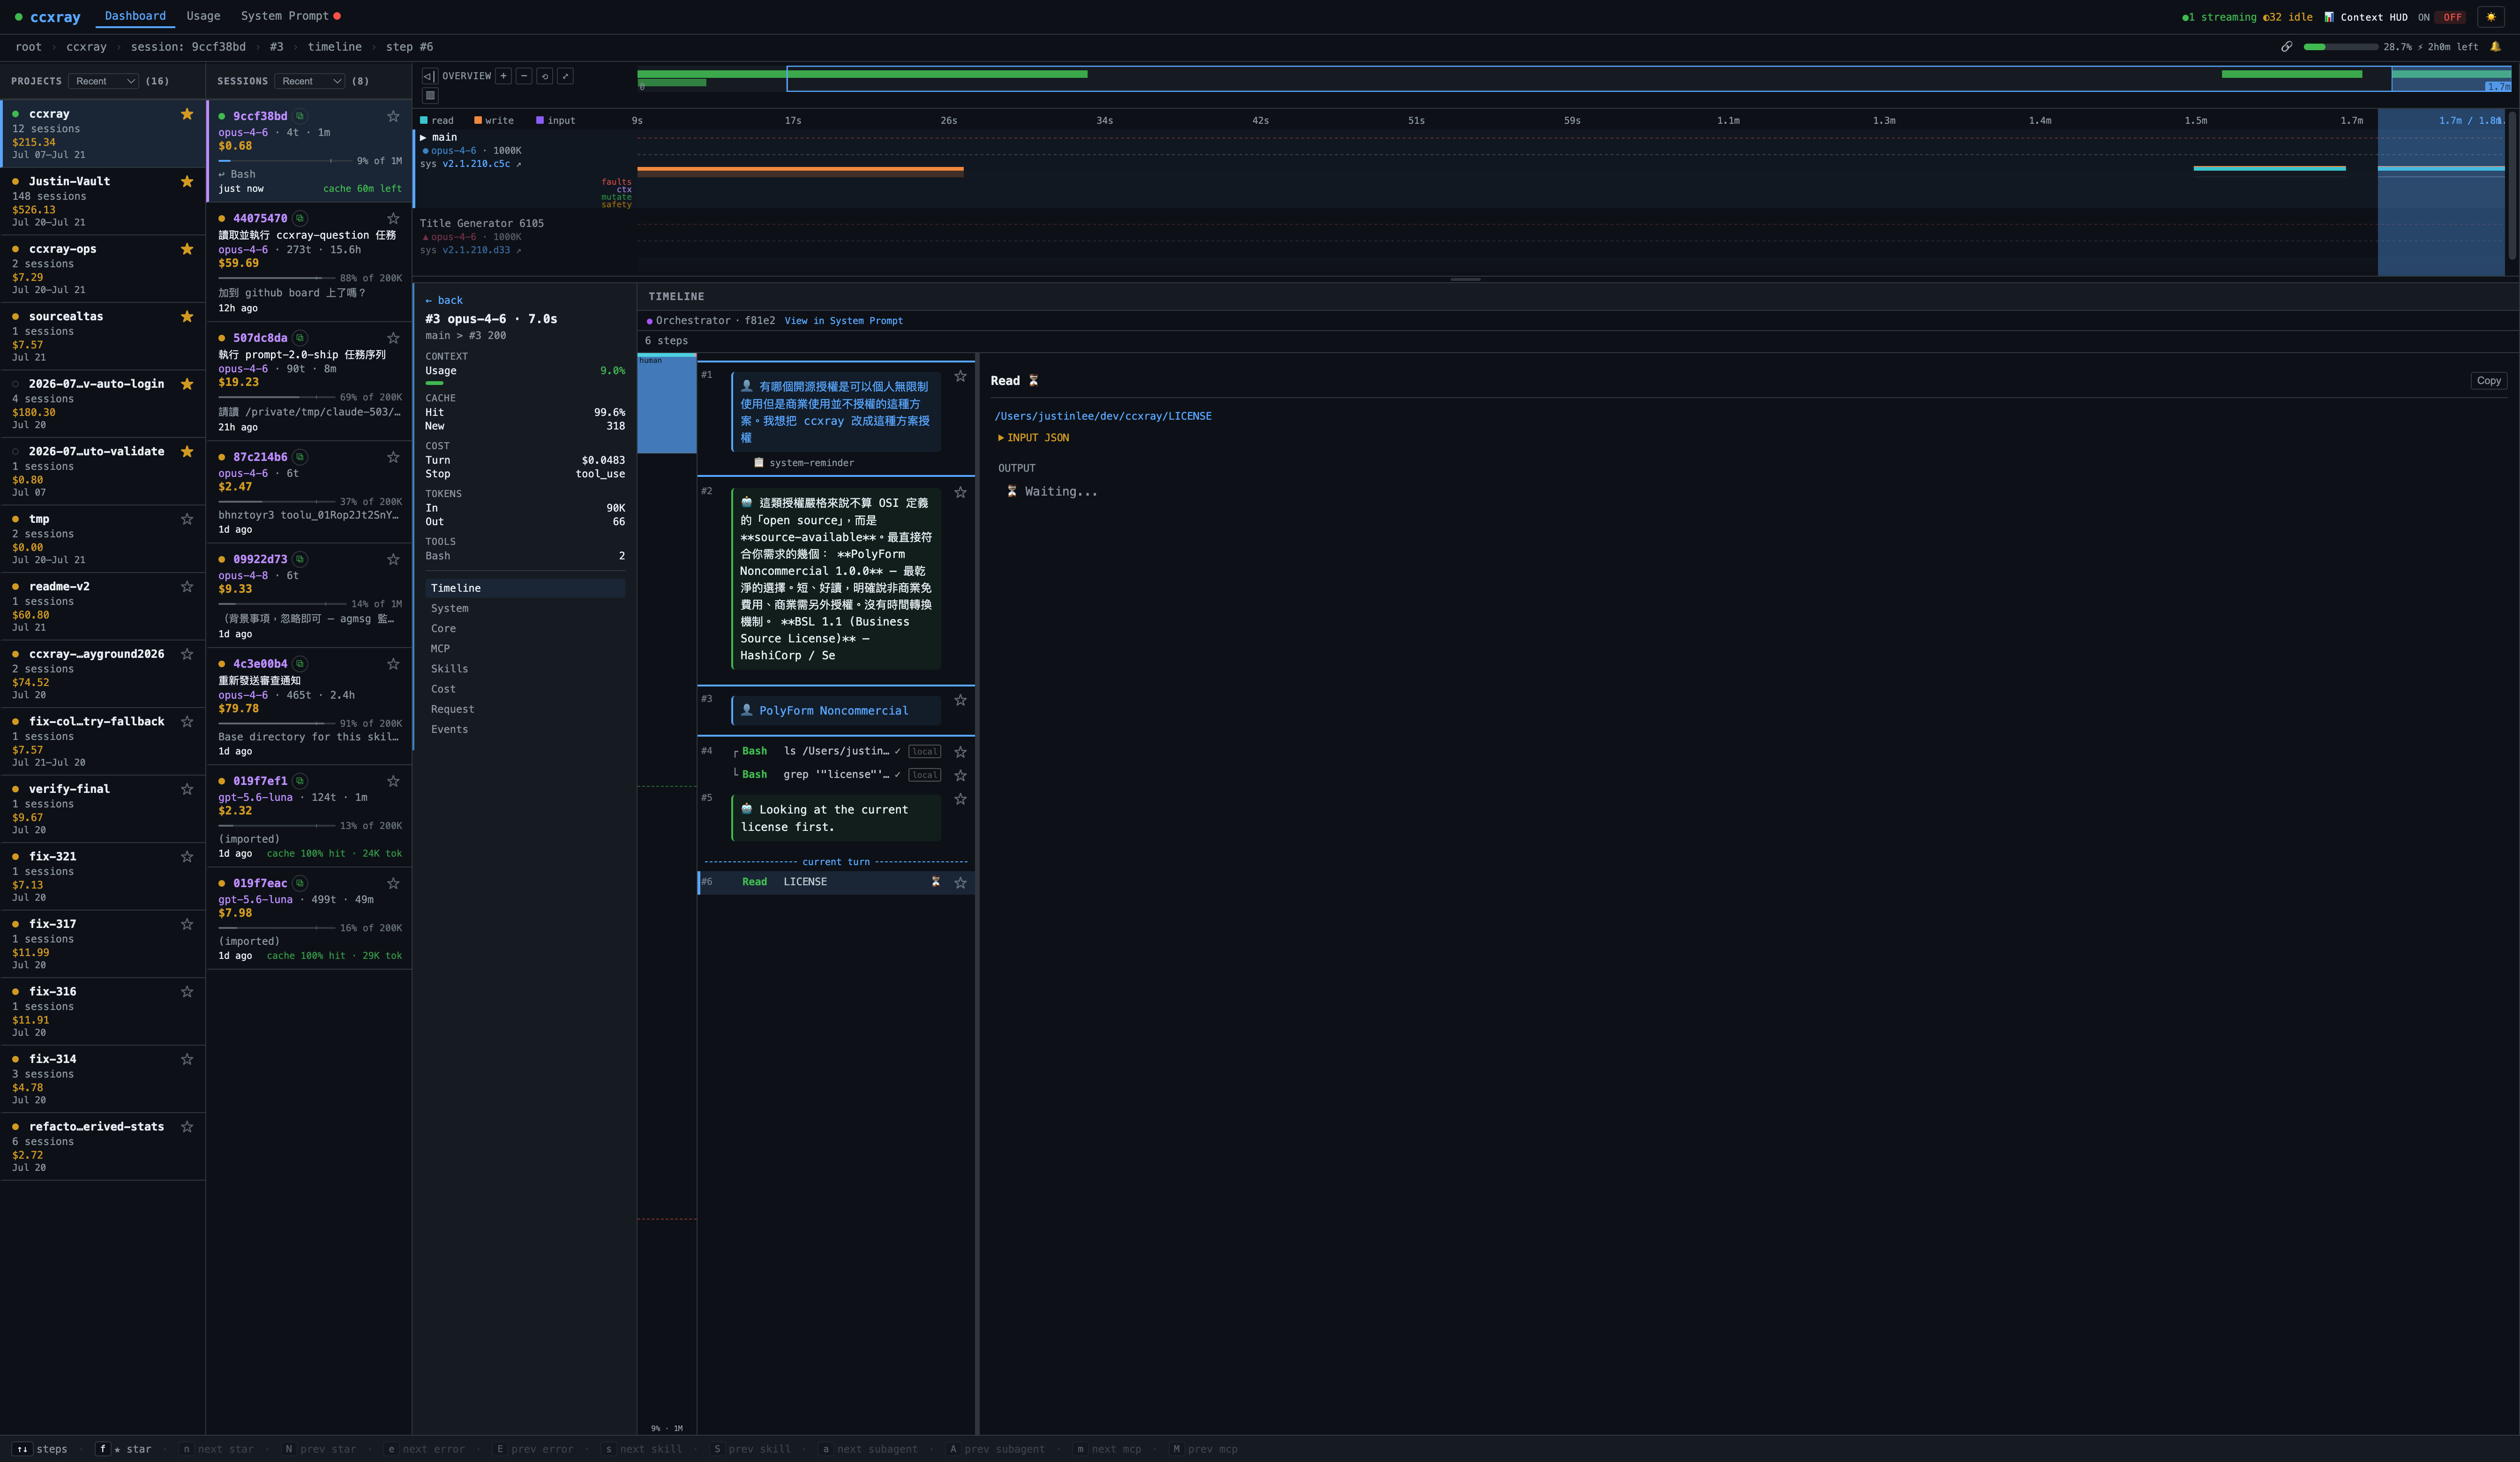Select the MCP section in turn menu
The image size is (2520, 1462).
(525, 649)
